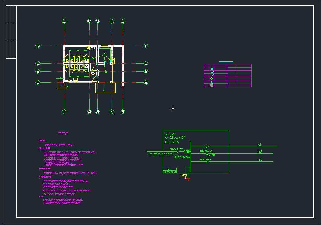Select grid bubble 3 above the floor plan
Viewport: 321px width, 225px height.
[97, 21]
